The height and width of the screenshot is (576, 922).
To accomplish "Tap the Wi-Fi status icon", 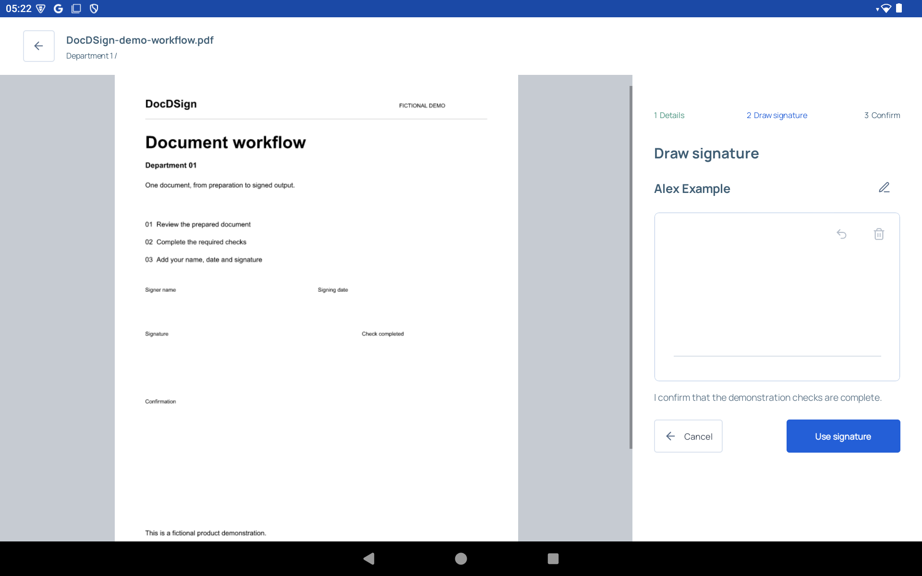I will [885, 9].
